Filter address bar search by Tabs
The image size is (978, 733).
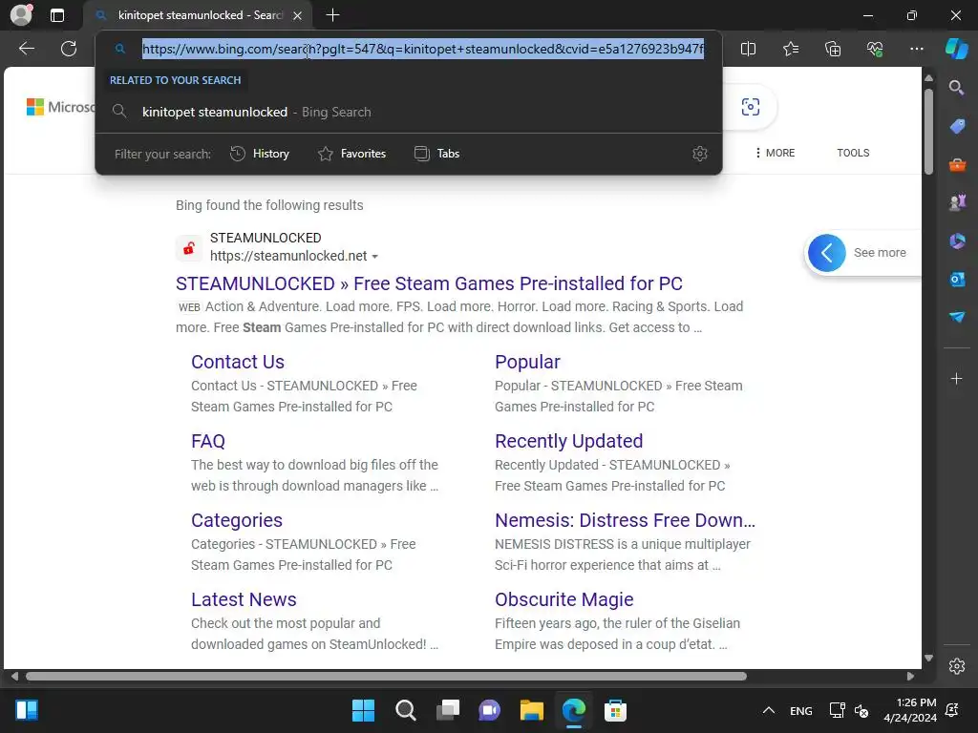436,154
